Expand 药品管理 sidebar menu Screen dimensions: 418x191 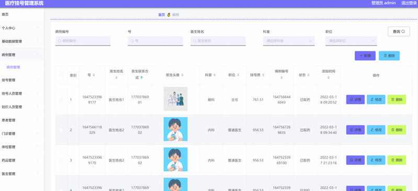click(x=22, y=160)
